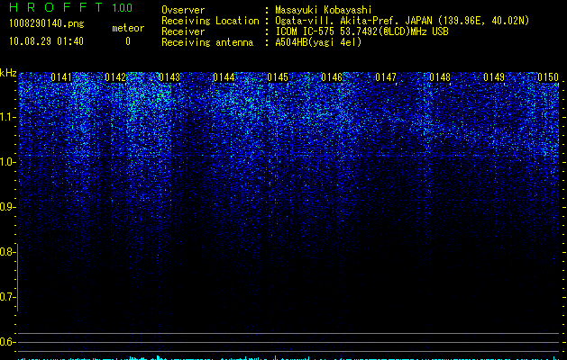Click the Ogata-vill. Akita-Pref. JAPAN location text
Image resolution: width=567 pixels, height=360 pixels.
click(402, 21)
